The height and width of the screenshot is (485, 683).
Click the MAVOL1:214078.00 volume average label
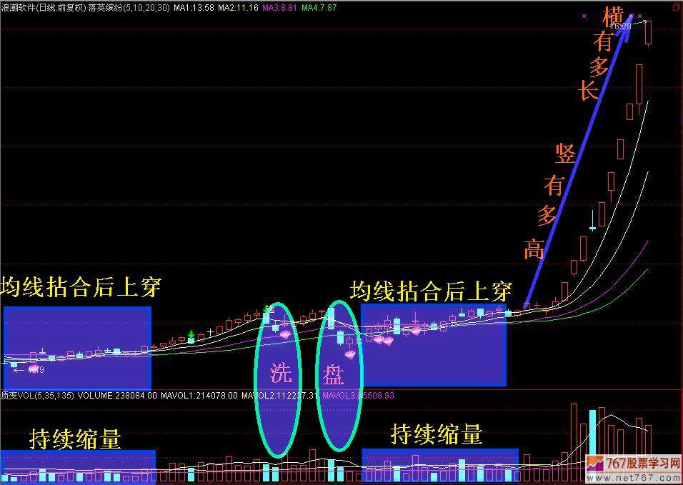(199, 395)
